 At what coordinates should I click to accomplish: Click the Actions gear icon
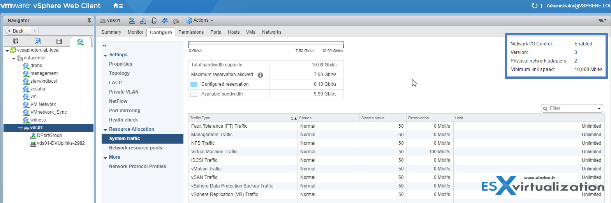point(189,21)
